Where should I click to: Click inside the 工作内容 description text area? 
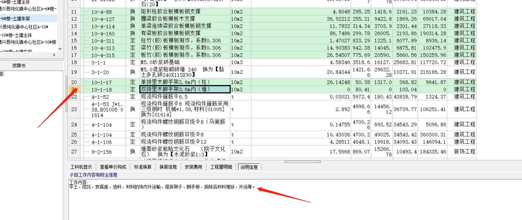click(295, 200)
